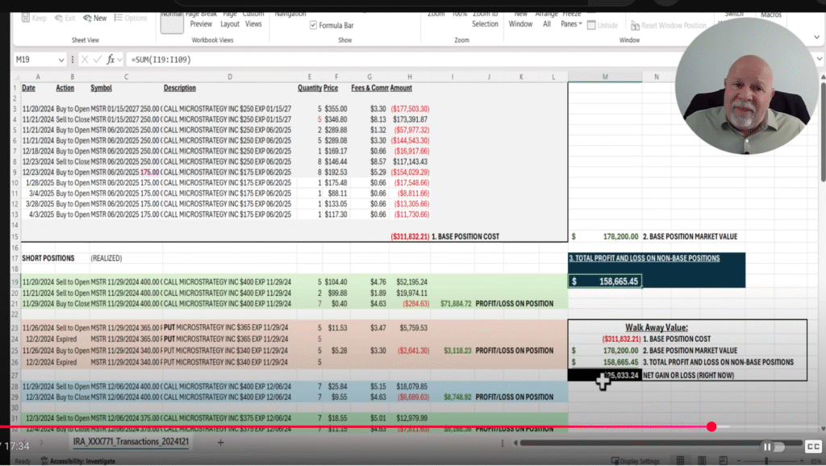Select the IRA_XXX771_Transactions sheet tab

(131, 441)
